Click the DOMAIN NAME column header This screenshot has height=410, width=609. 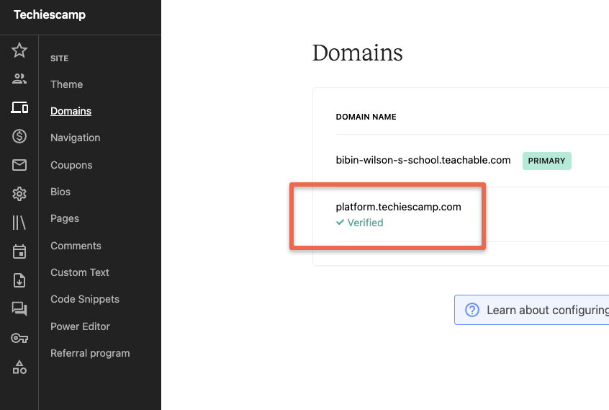click(366, 117)
